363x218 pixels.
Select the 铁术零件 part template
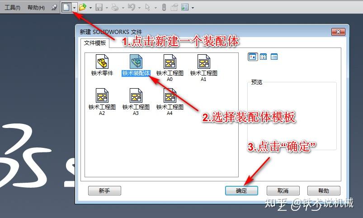102,65
